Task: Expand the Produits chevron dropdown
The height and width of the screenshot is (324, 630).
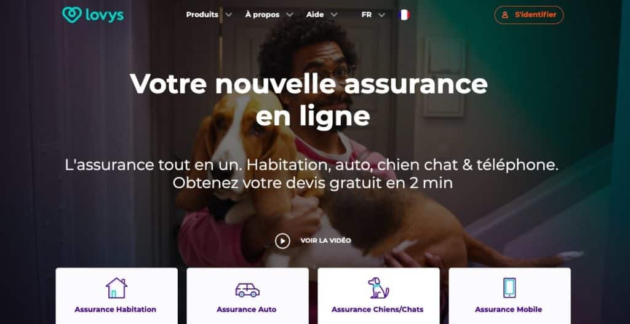Action: [x=229, y=15]
